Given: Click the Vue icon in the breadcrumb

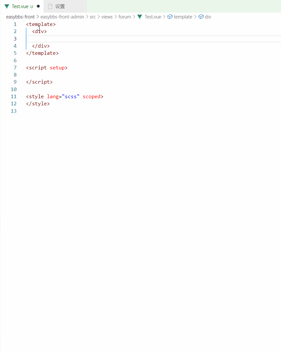Looking at the screenshot, I should click(140, 17).
